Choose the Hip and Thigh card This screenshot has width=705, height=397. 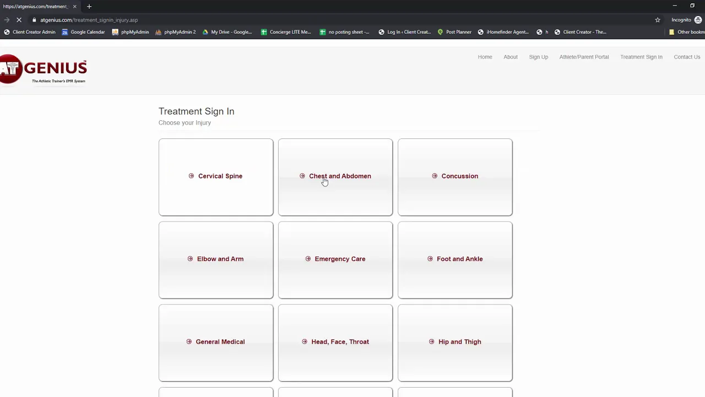pyautogui.click(x=455, y=342)
